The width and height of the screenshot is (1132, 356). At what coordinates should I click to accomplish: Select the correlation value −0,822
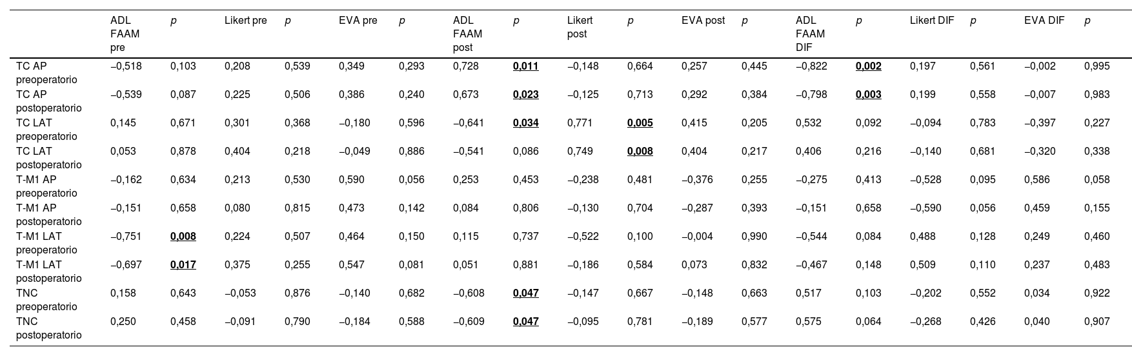[x=809, y=66]
